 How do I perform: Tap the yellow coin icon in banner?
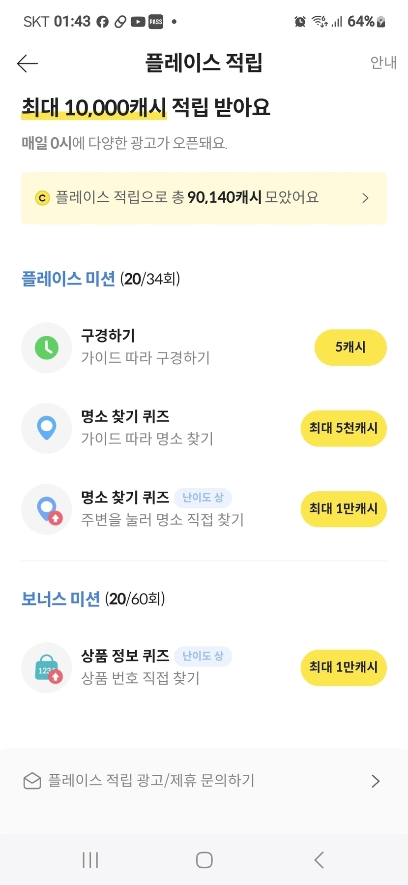(x=42, y=198)
